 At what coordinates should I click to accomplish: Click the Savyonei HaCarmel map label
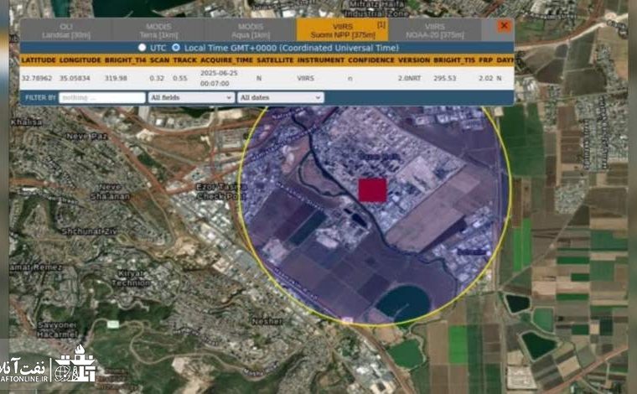tap(57, 329)
